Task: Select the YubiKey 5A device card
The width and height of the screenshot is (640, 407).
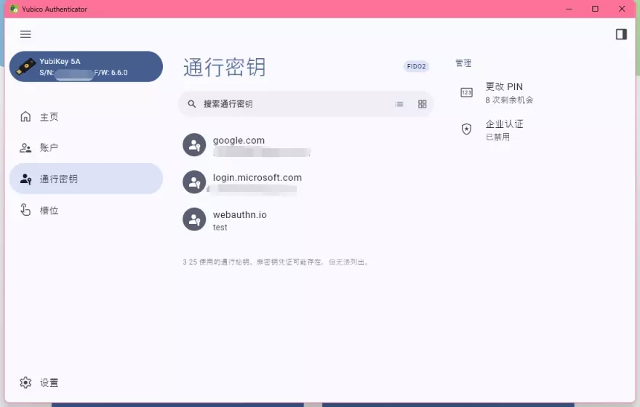Action: pos(86,67)
